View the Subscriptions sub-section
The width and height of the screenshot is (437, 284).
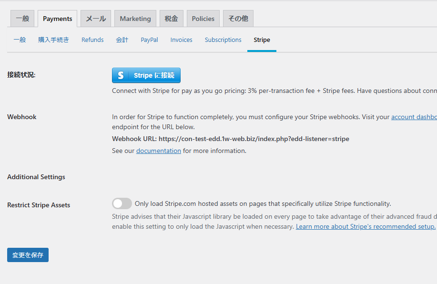pos(223,40)
